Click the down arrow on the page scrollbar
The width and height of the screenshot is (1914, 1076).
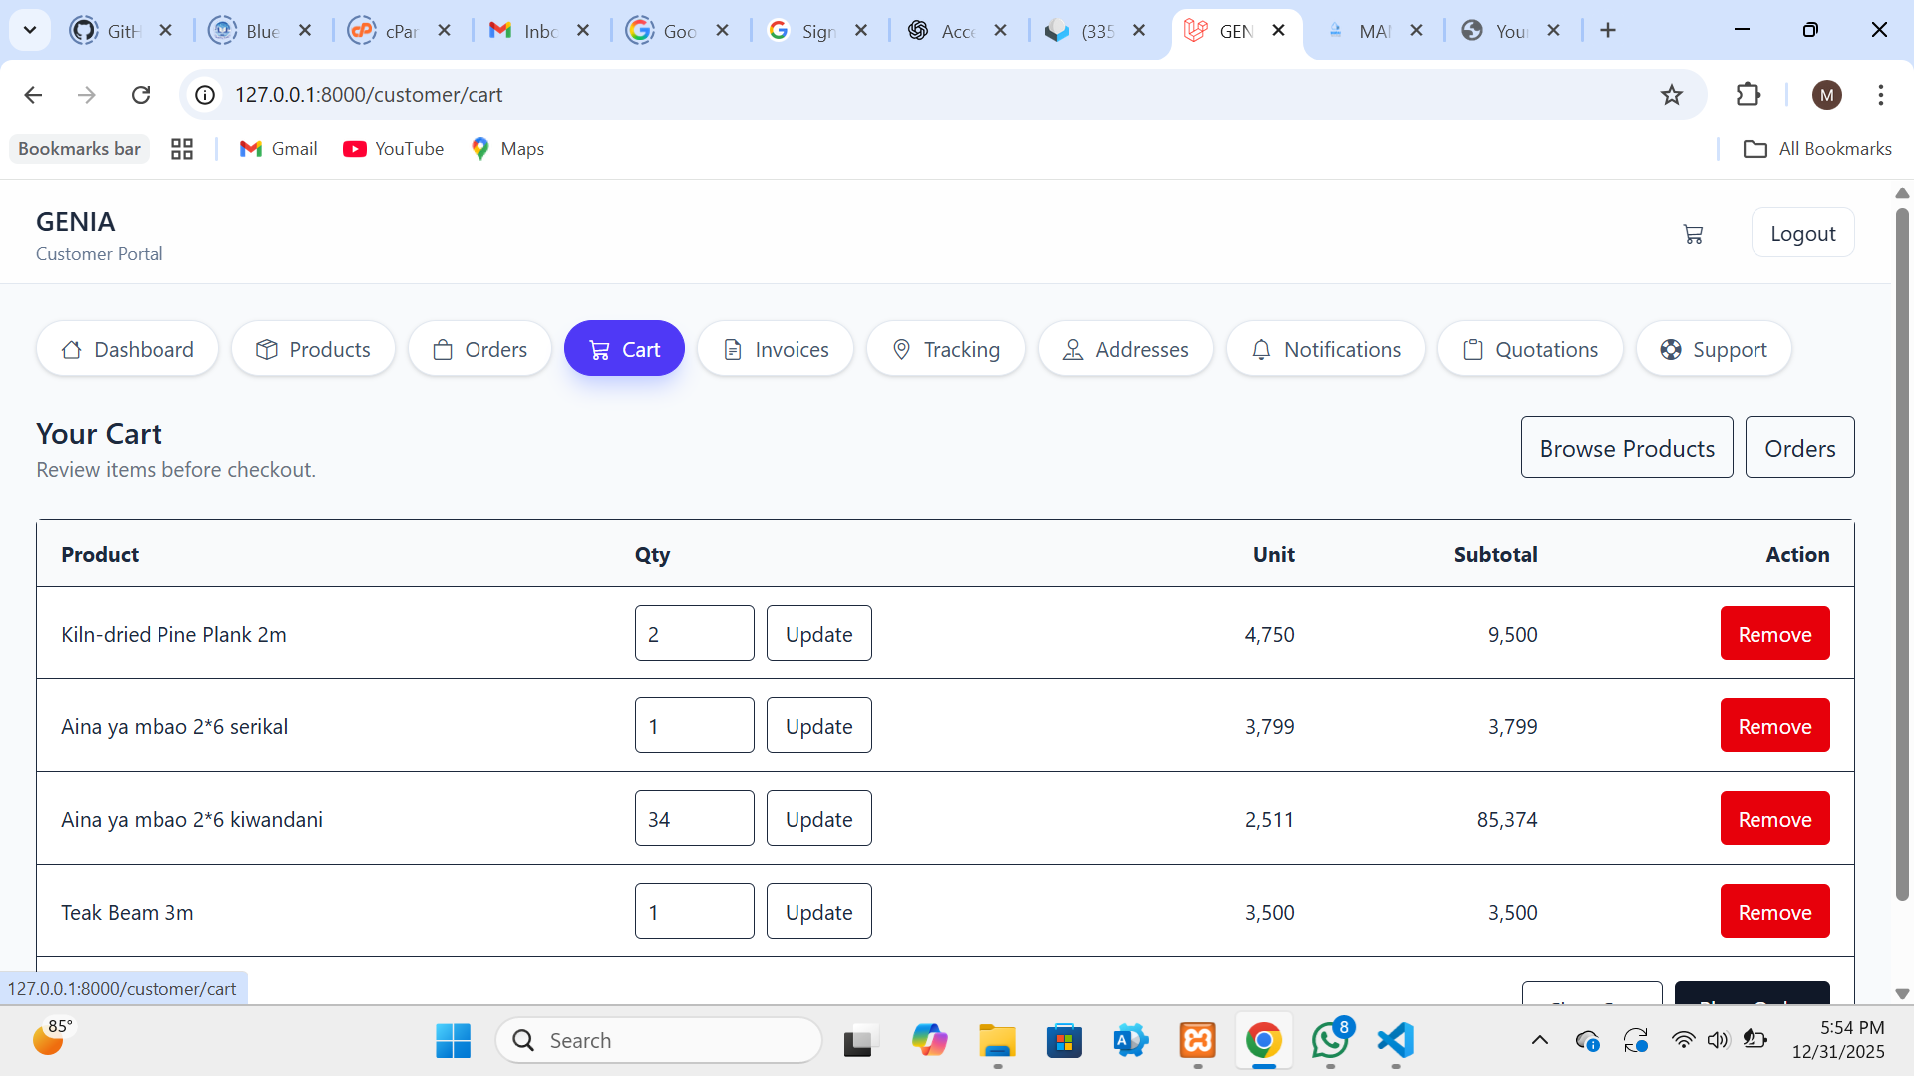coord(1902,993)
